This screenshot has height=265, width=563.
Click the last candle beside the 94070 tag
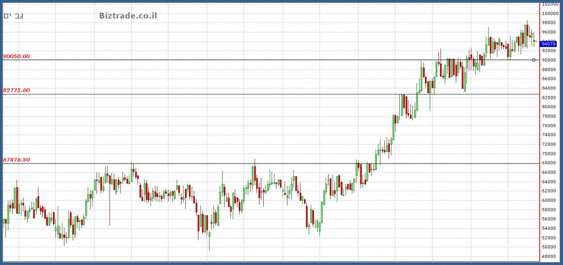pos(535,41)
